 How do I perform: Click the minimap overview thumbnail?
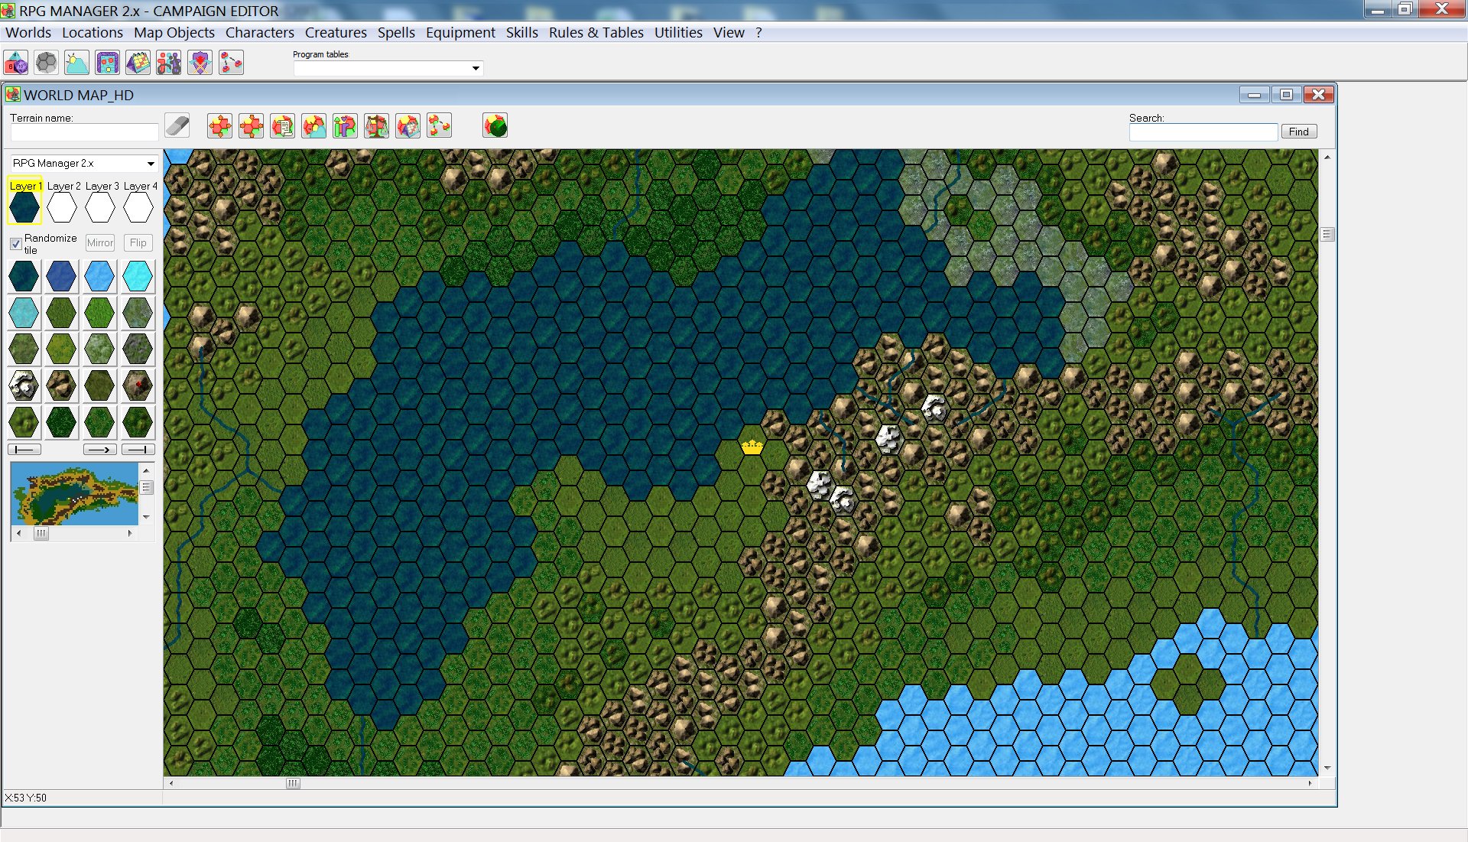pyautogui.click(x=75, y=494)
